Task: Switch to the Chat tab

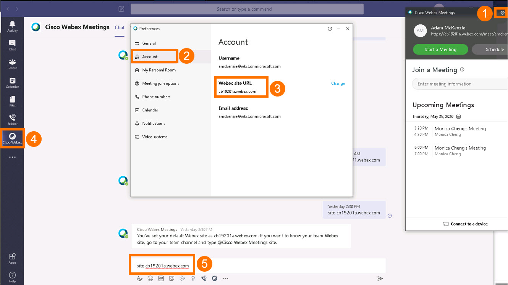Action: (120, 27)
